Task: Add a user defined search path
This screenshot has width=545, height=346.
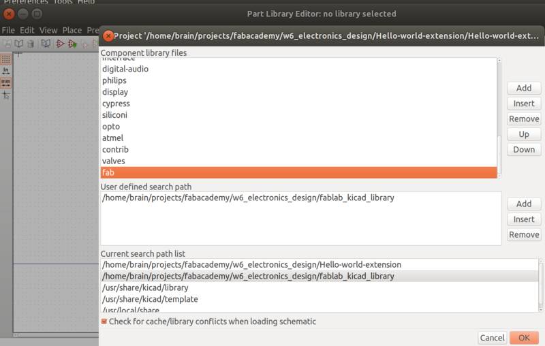Action: click(524, 204)
